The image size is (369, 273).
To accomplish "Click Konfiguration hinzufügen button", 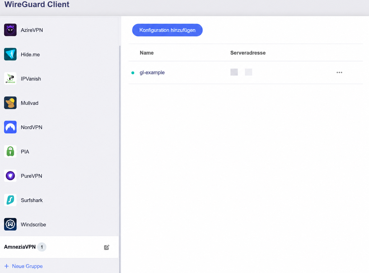I will [x=167, y=30].
